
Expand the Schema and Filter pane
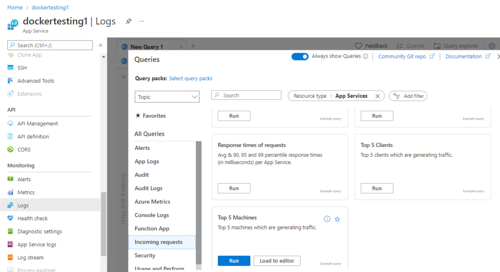pos(124,77)
